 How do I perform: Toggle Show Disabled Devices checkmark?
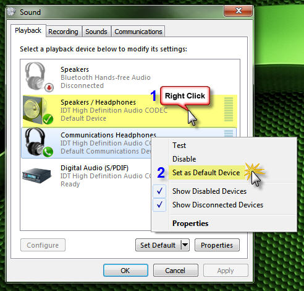click(x=159, y=191)
